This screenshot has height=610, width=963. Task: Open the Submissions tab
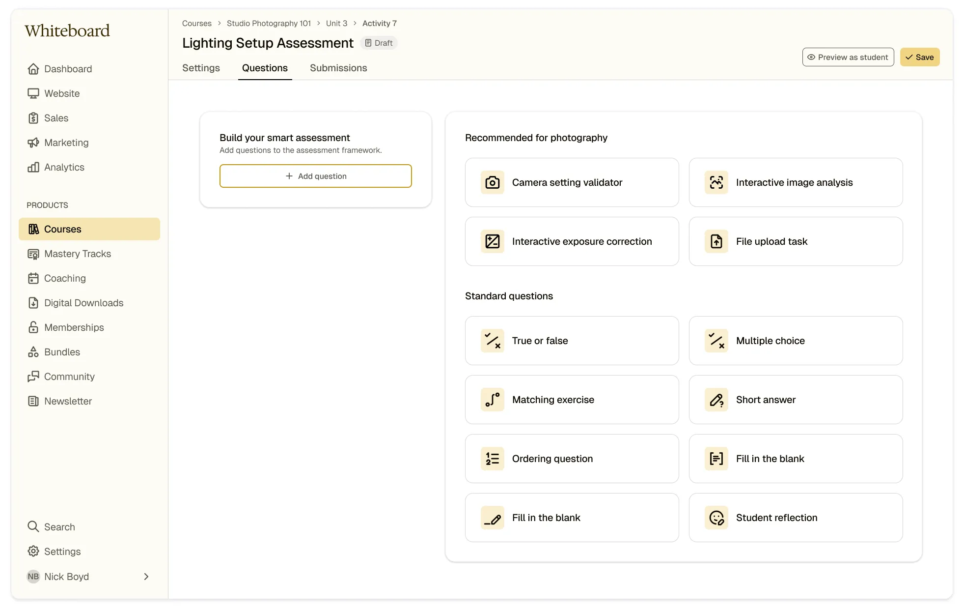click(338, 68)
